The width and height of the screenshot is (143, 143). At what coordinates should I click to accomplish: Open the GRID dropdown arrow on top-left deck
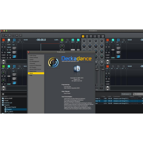coord(10,42)
